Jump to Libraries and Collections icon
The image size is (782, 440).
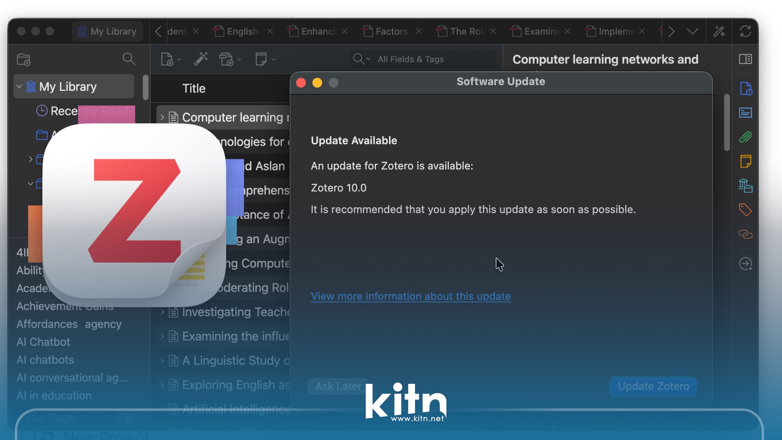coord(745,186)
